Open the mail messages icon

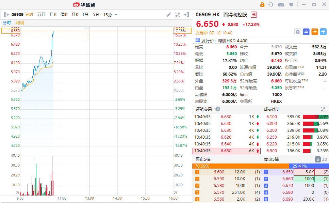pos(281,4)
